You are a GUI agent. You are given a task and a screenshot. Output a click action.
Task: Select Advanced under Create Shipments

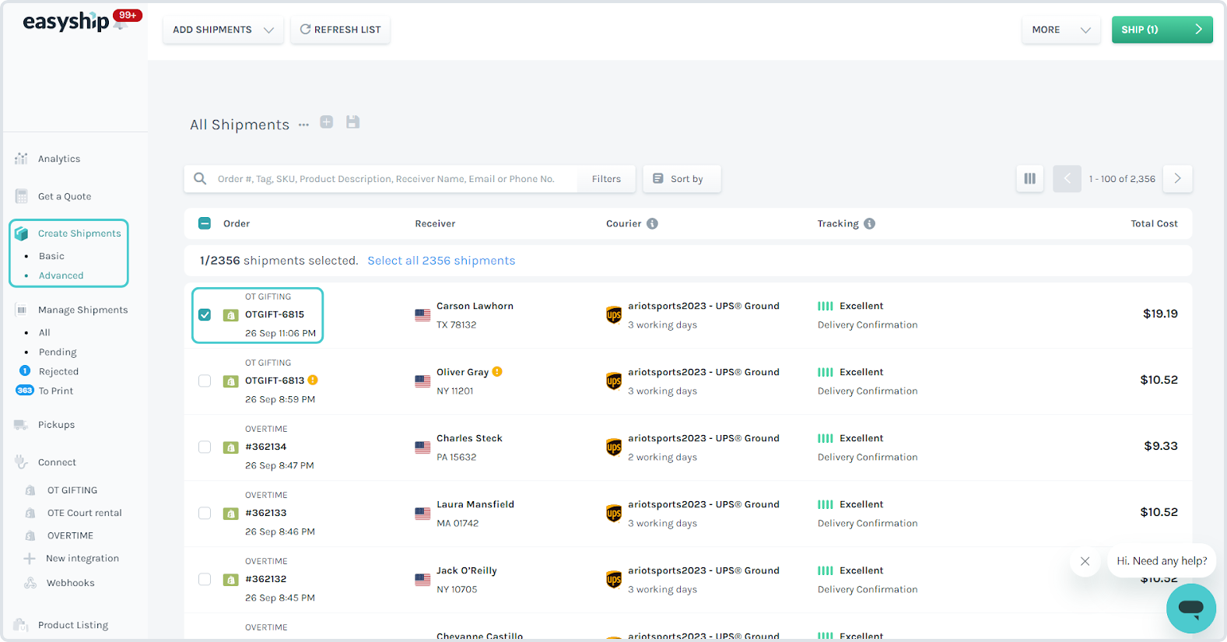click(x=61, y=275)
